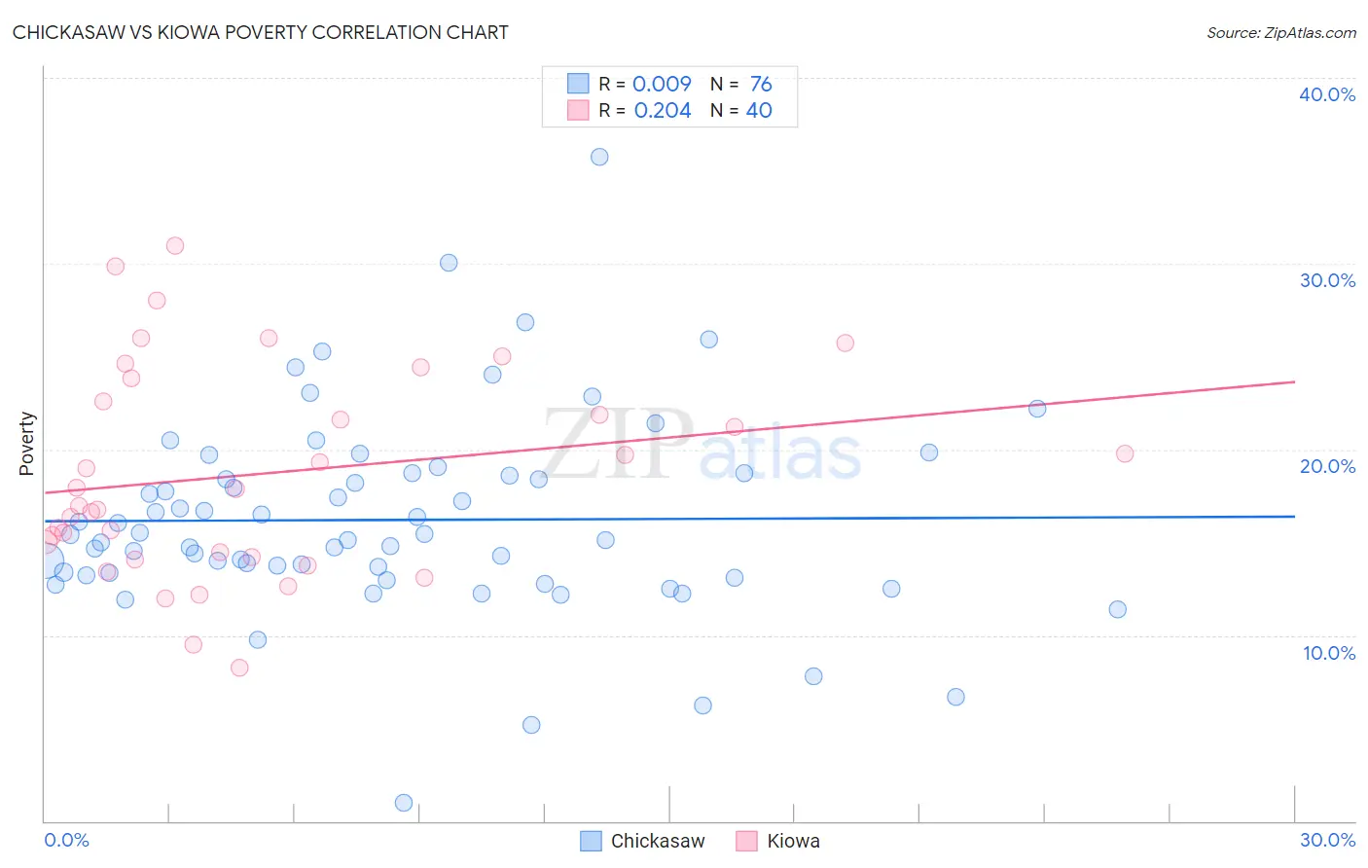The image size is (1368, 868).
Task: Select the Chickasaw legend label
Action: (658, 842)
